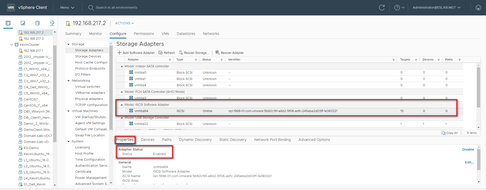
Task: Collapse the Networking section in Configure menu
Action: pyautogui.click(x=68, y=81)
